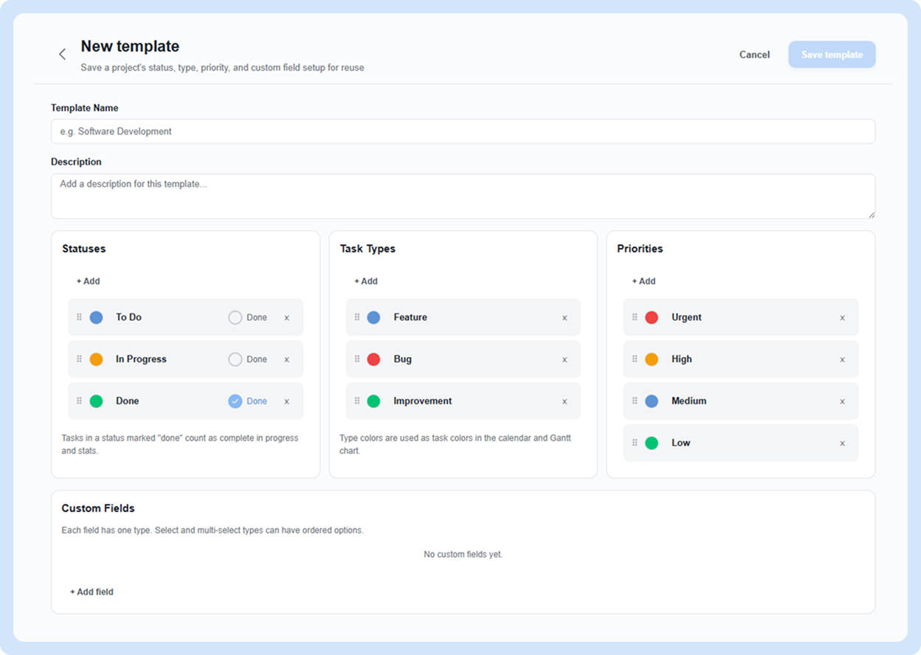Click Add field under Custom Fields
The width and height of the screenshot is (921, 655).
coord(92,592)
